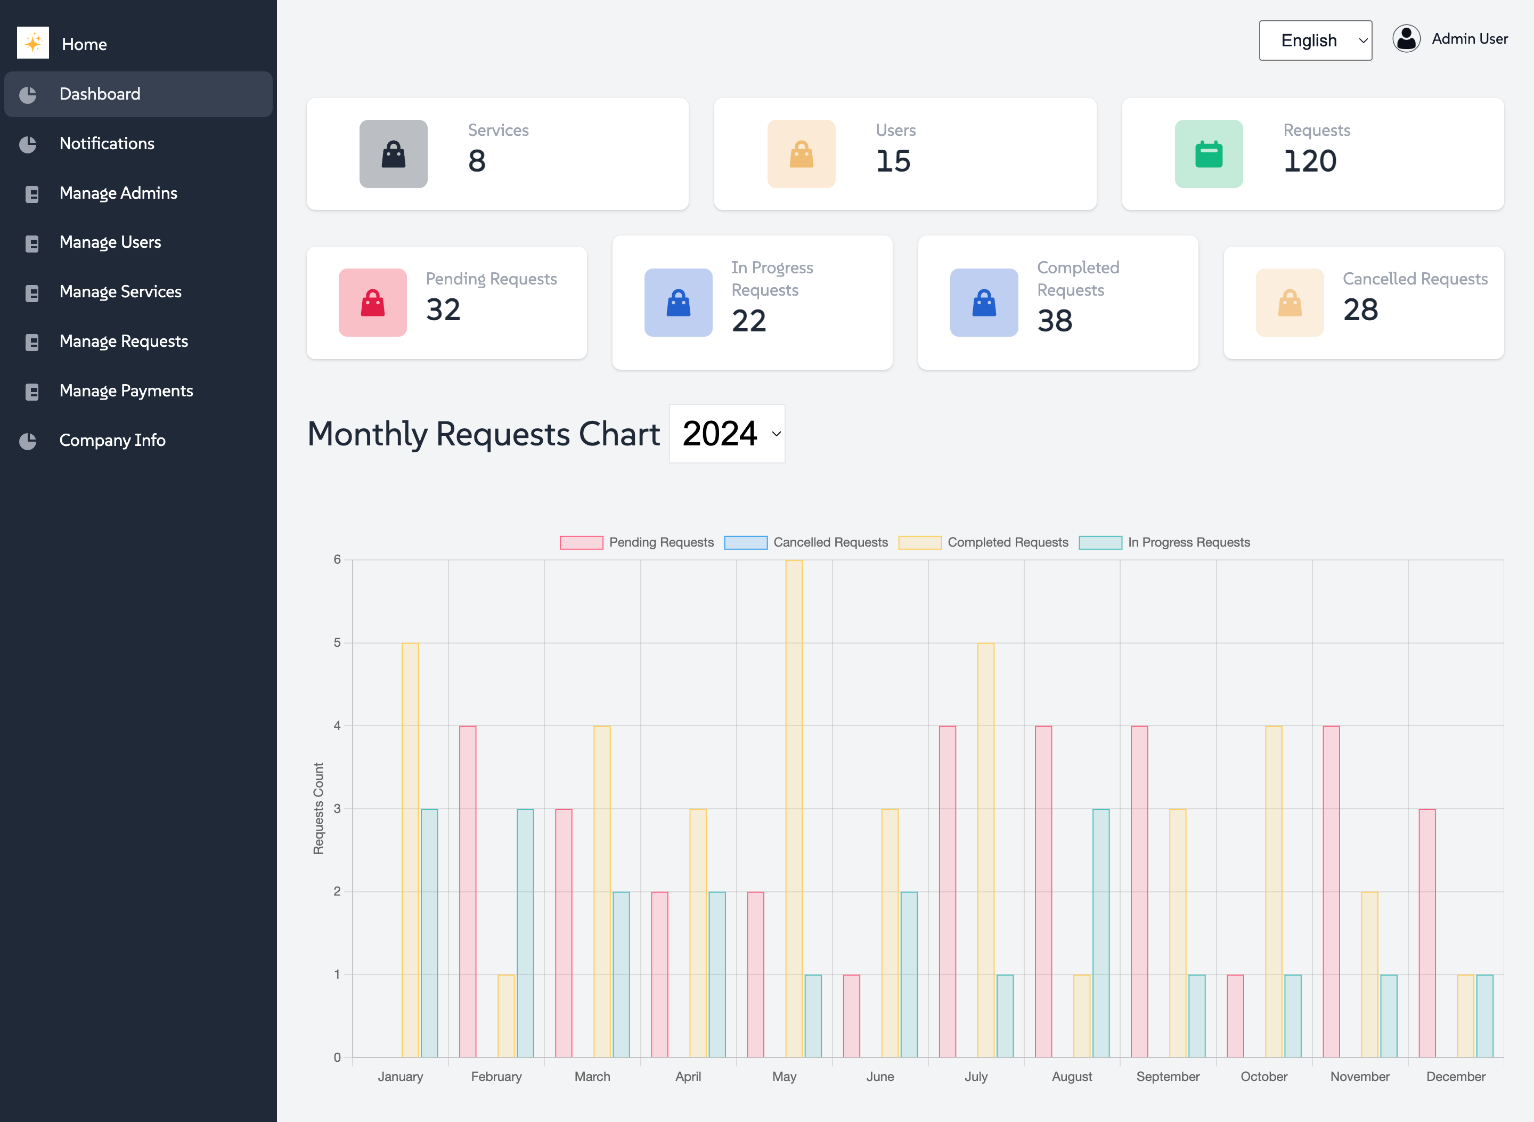1534x1122 pixels.
Task: Click the sparkle logo icon beside Home
Action: click(x=32, y=43)
